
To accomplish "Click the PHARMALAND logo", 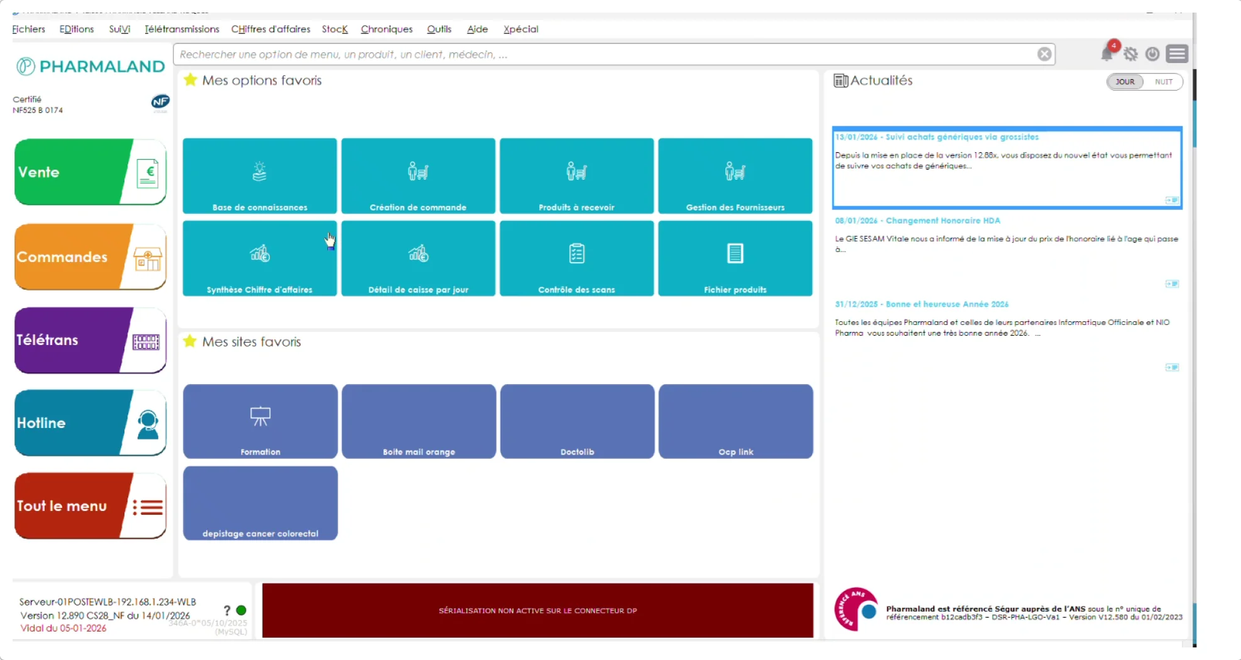I will click(x=91, y=66).
